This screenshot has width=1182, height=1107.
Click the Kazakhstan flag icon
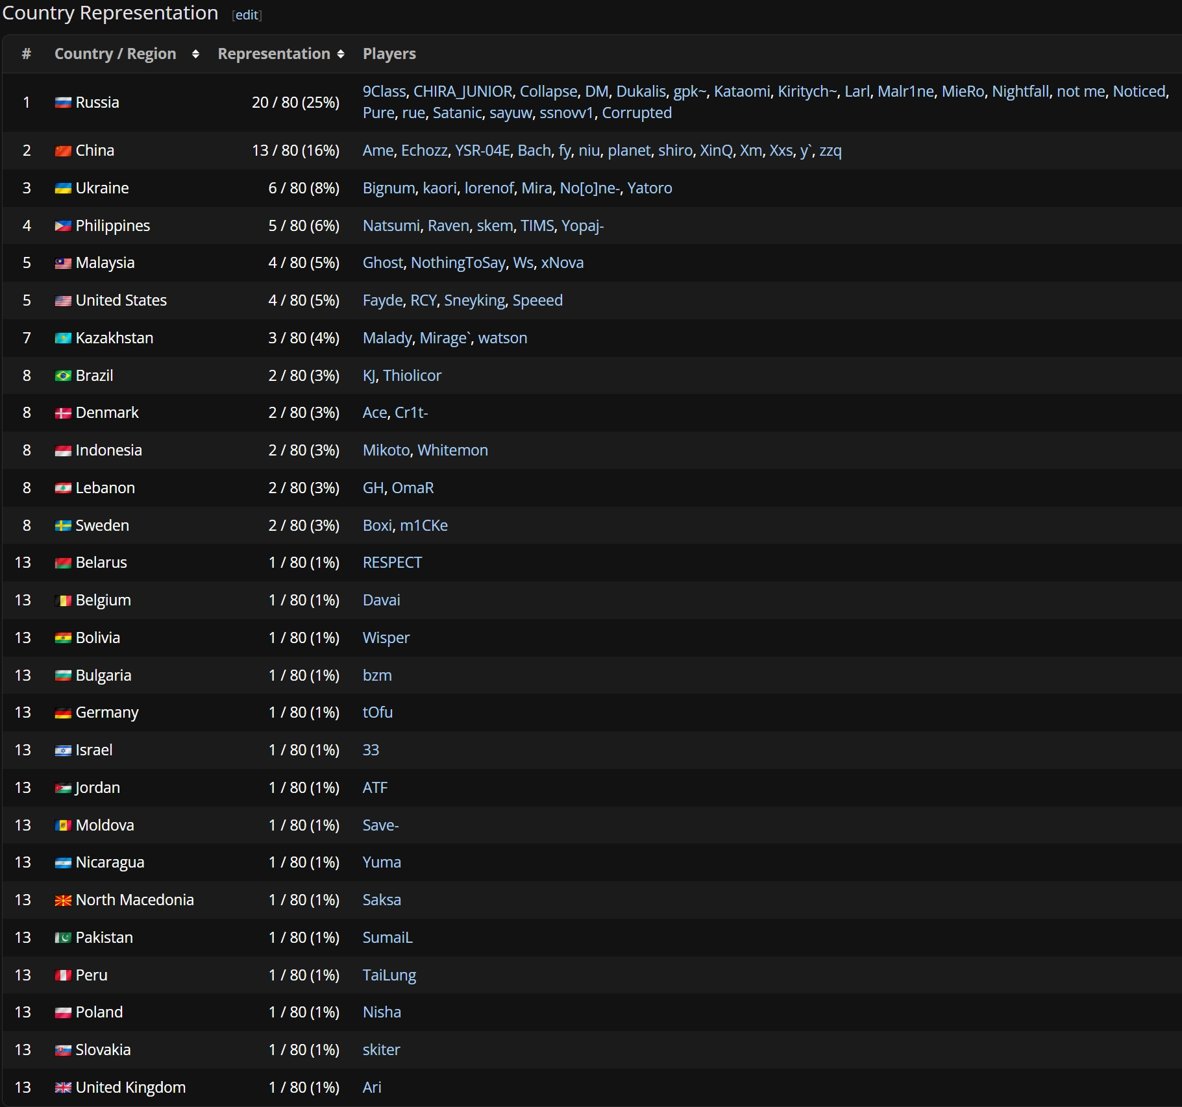pos(63,338)
